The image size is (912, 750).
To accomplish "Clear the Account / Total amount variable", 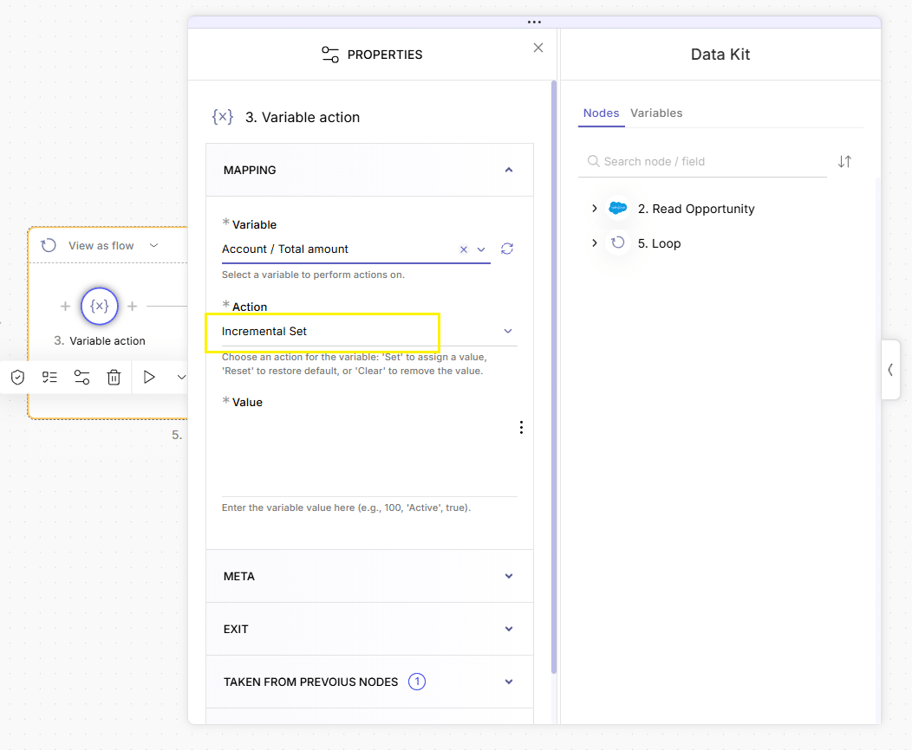I will 464,249.
